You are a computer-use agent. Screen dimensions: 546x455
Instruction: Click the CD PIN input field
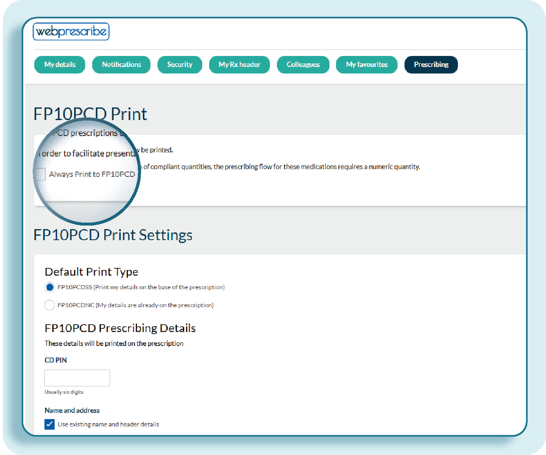[77, 378]
